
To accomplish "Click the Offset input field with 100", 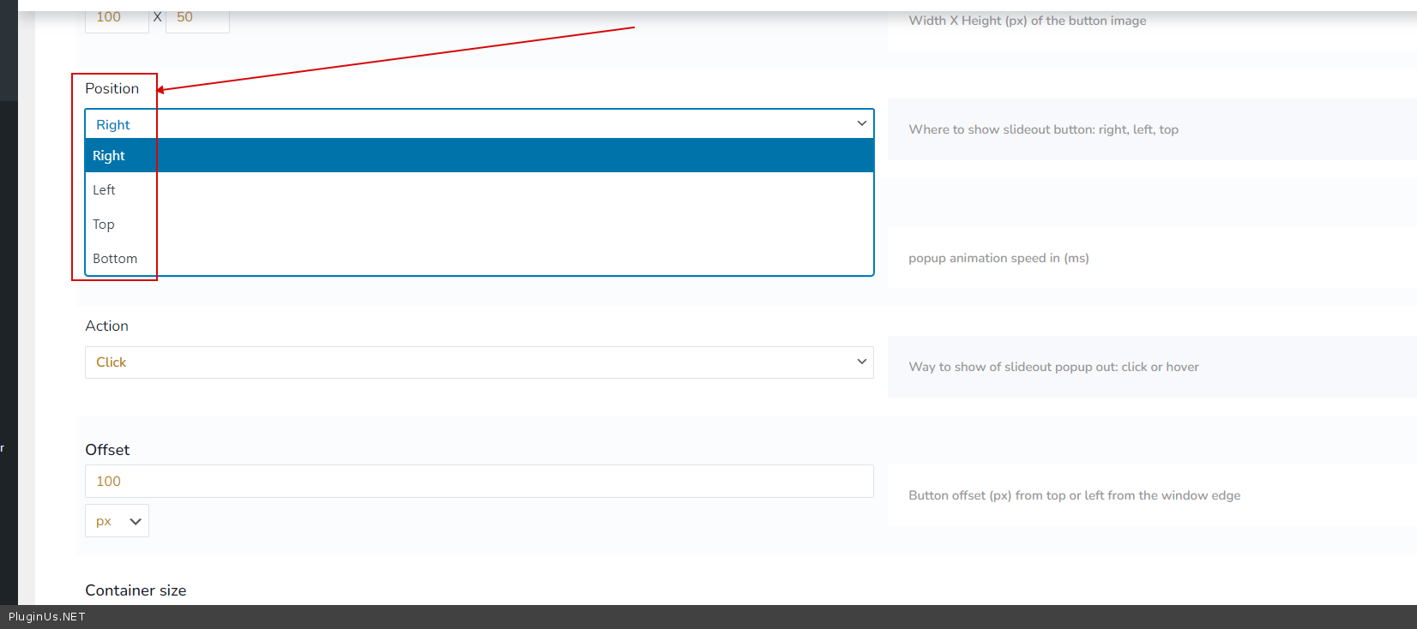I will pyautogui.click(x=478, y=482).
